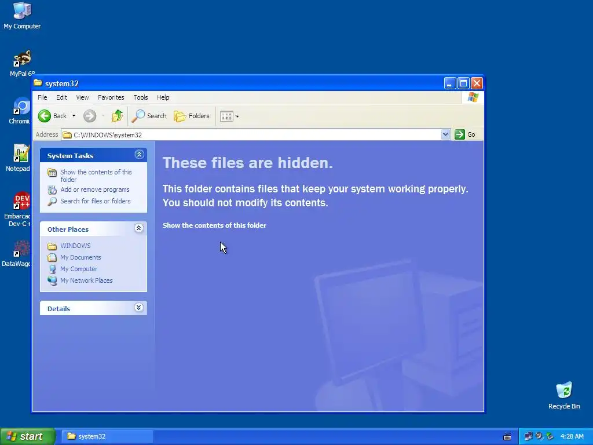This screenshot has width=593, height=445.
Task: Click sidebar link Show the contents of this folder
Action: coord(96,176)
